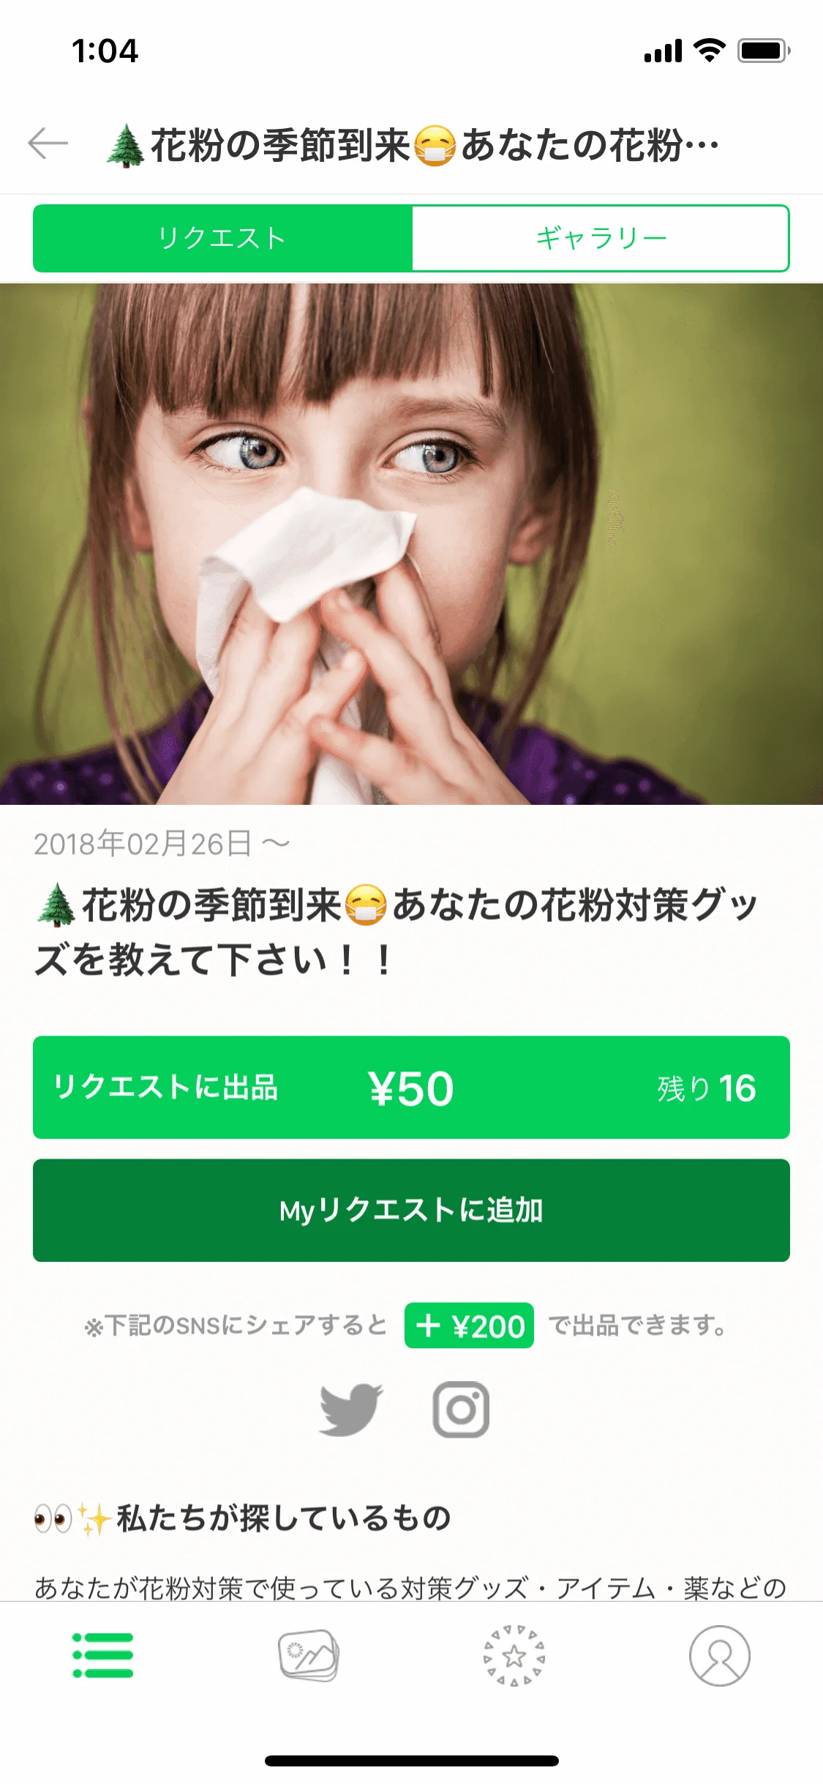This screenshot has height=1784, width=823.
Task: Tap the battery status icon
Action: click(x=764, y=51)
